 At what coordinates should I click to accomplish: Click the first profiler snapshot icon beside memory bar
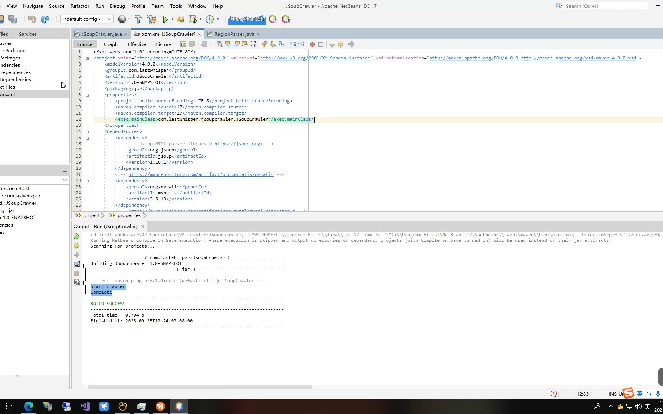(x=273, y=19)
